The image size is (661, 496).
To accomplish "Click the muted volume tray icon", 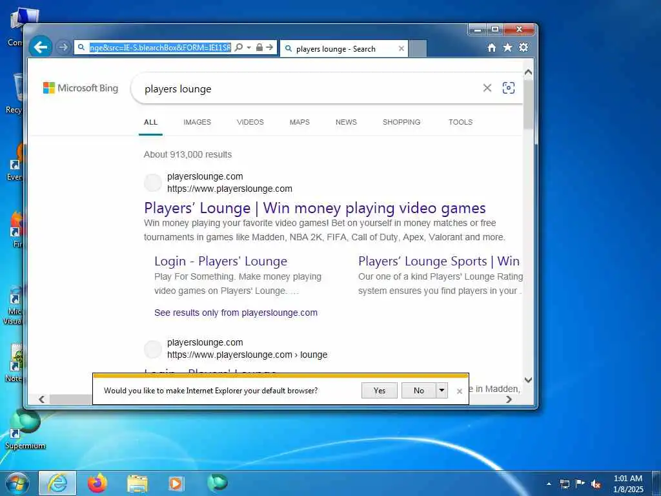I will point(596,484).
